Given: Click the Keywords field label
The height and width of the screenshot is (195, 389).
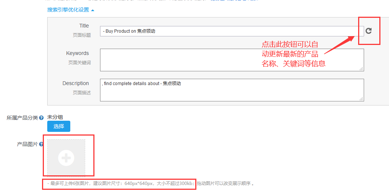Looking at the screenshot, I should click(x=77, y=53).
